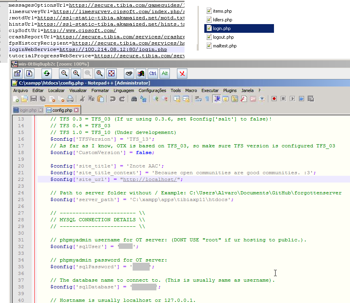Open Folder as Workspace toolbar icon

click(x=253, y=99)
